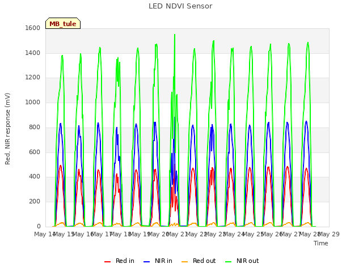Image resolution: width=363 pixels, height=272 pixels.
Task: Toggle the Red out legend entry
Action: click(x=199, y=261)
